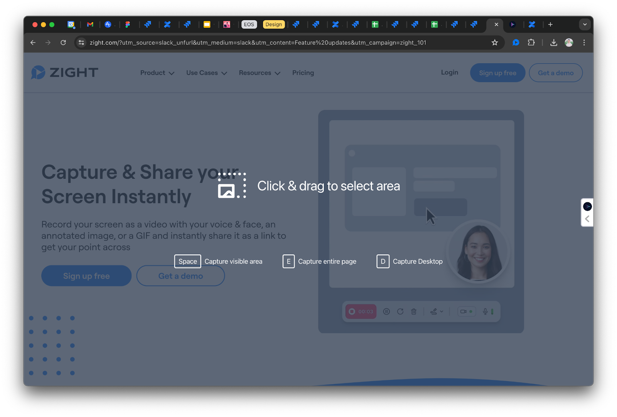The width and height of the screenshot is (617, 417).
Task: Expand the Use Cases menu
Action: pos(206,73)
